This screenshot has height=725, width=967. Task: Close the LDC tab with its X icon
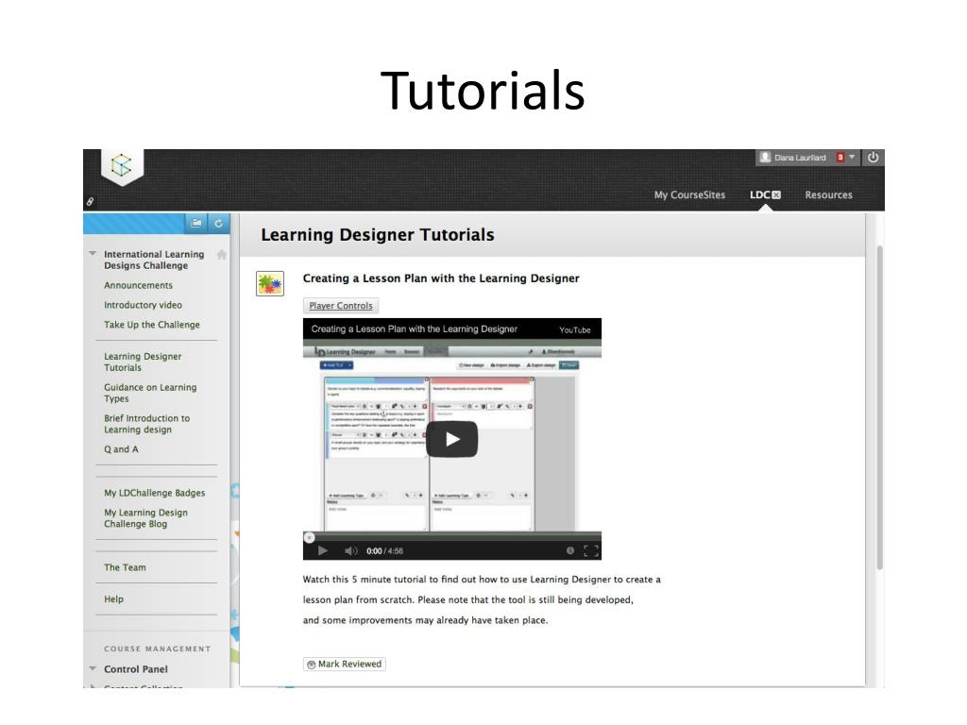(776, 194)
